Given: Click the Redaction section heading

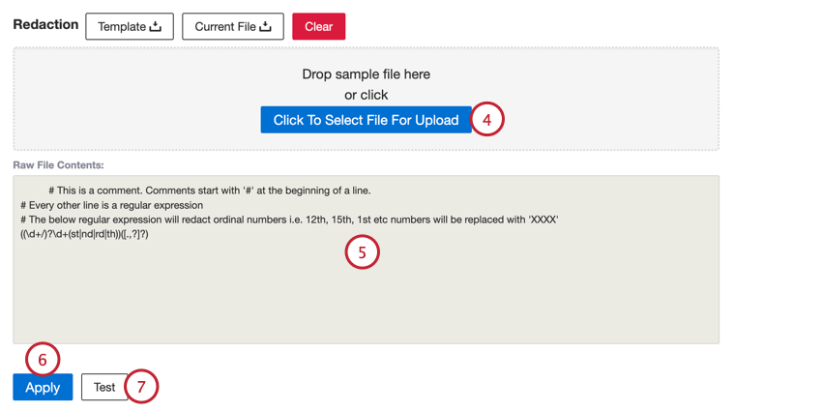Looking at the screenshot, I should coord(45,25).
